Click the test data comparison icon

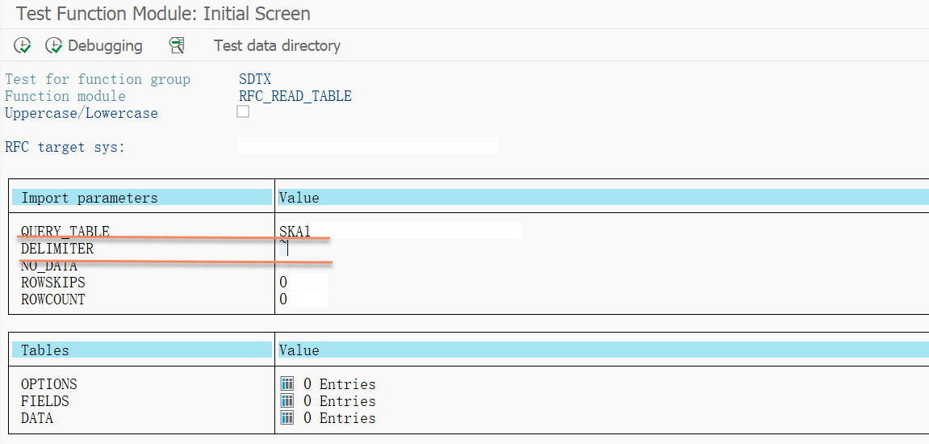coord(177,46)
